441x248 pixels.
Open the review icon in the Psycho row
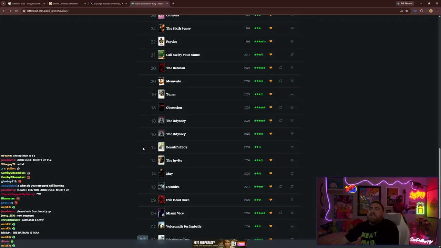point(292,41)
